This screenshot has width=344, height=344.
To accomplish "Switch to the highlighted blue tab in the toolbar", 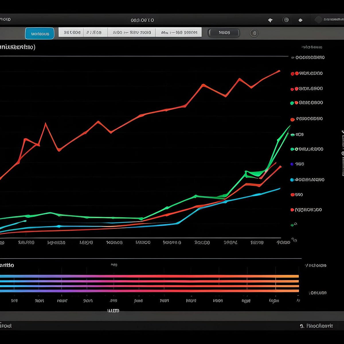I will point(39,33).
